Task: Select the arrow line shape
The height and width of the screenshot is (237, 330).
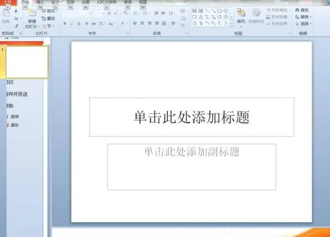Action: tap(213, 11)
